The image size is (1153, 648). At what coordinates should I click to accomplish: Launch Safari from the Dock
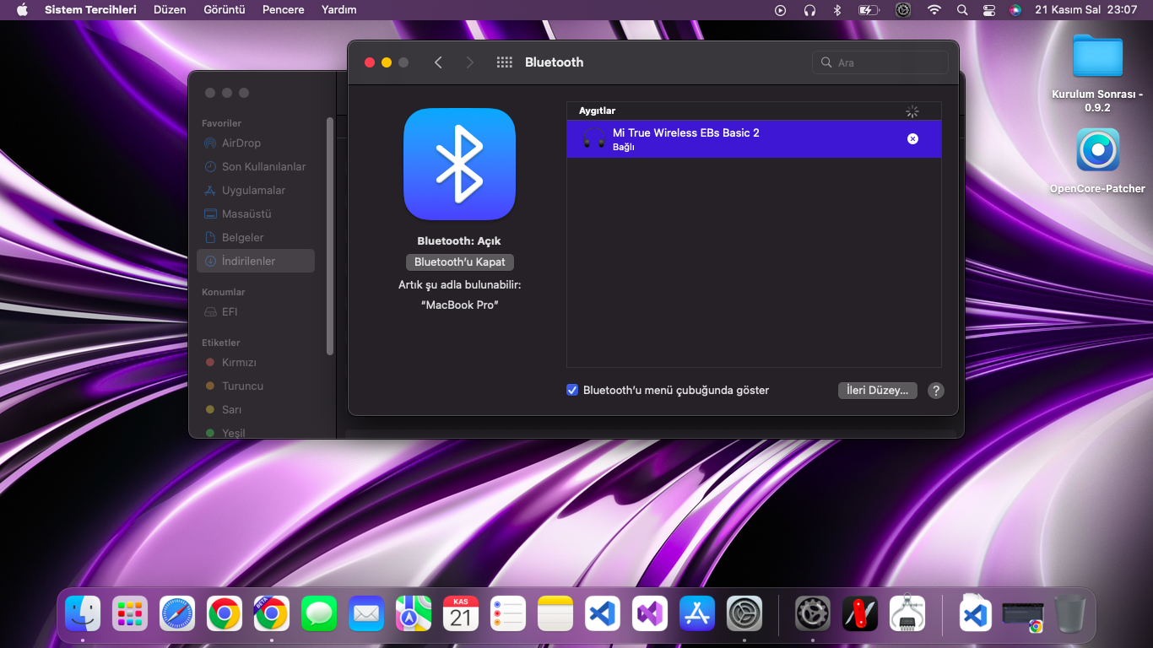177,613
